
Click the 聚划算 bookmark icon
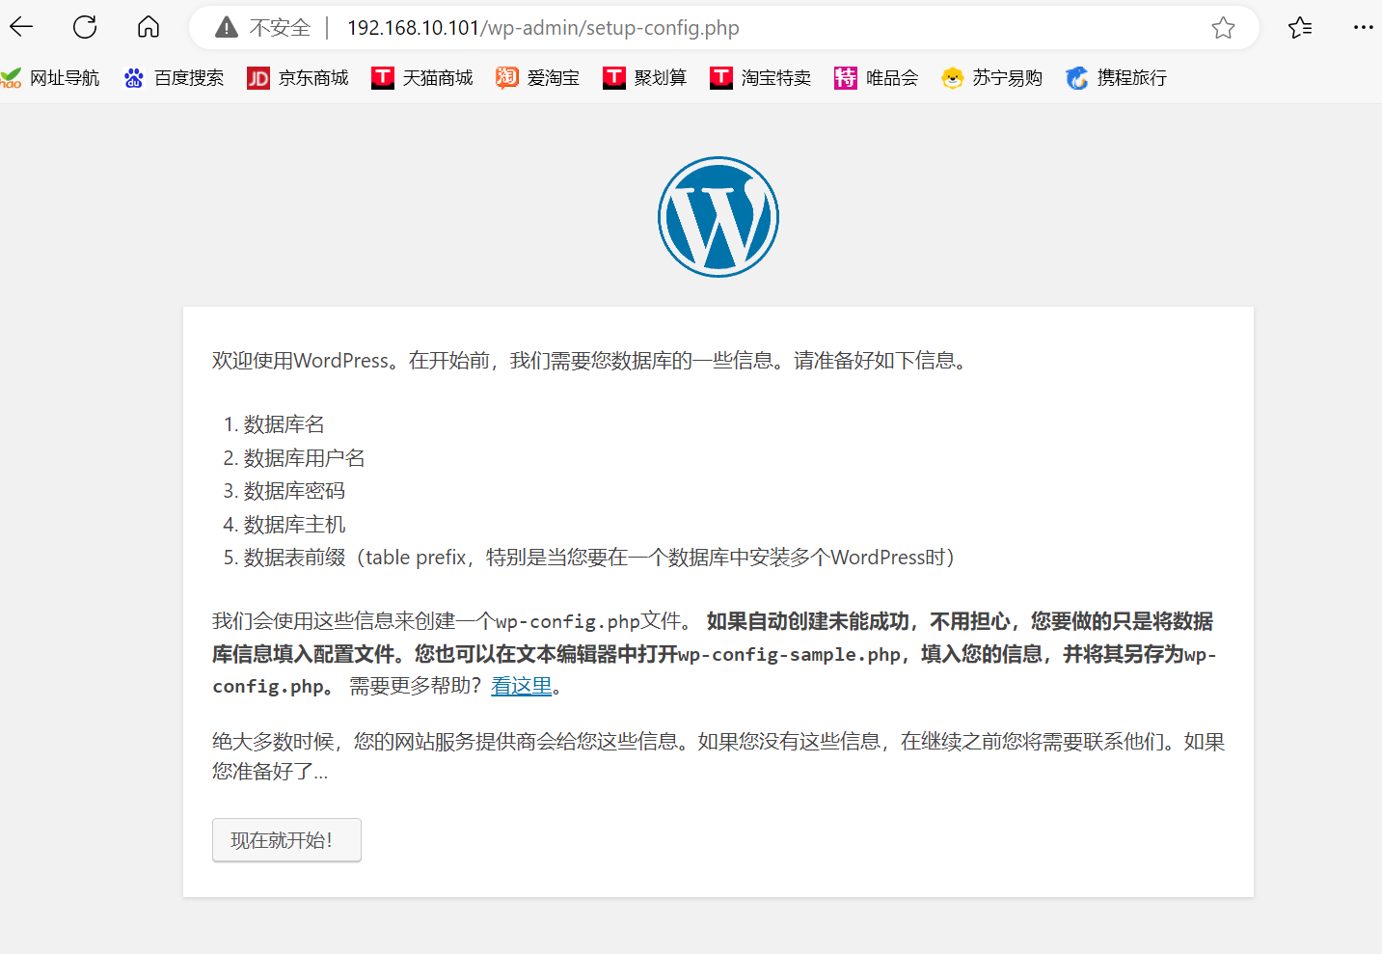(614, 78)
